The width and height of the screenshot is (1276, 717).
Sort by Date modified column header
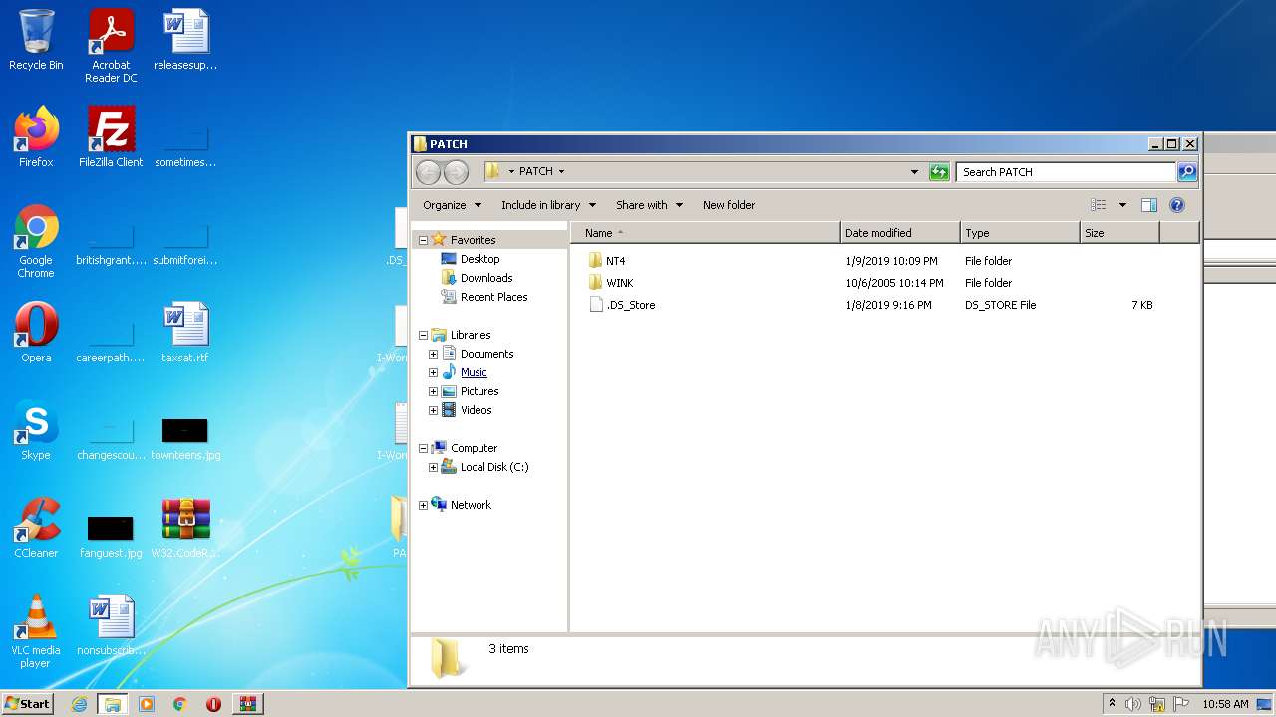tap(900, 233)
